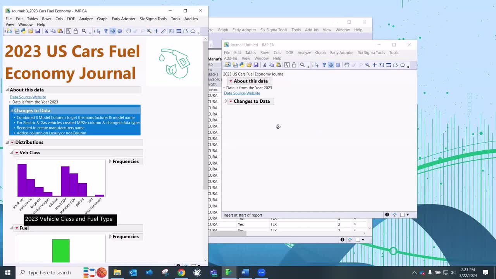Click the lock icon in 3_2023 Cars journal toolbar
Screen dimensions: 496x279
point(76,31)
